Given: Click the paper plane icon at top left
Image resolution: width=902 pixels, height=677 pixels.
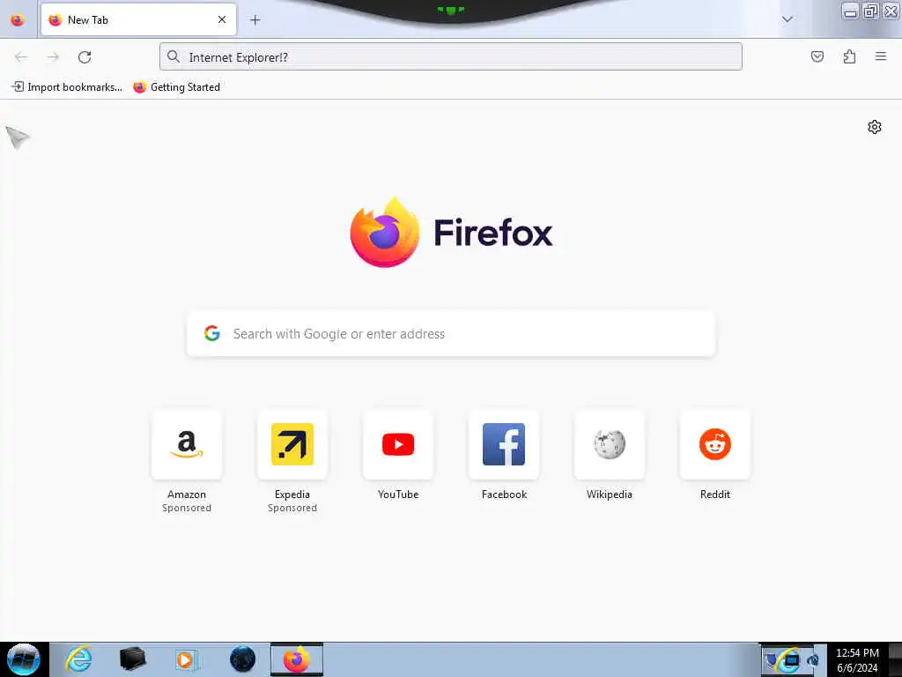Looking at the screenshot, I should coord(18,137).
